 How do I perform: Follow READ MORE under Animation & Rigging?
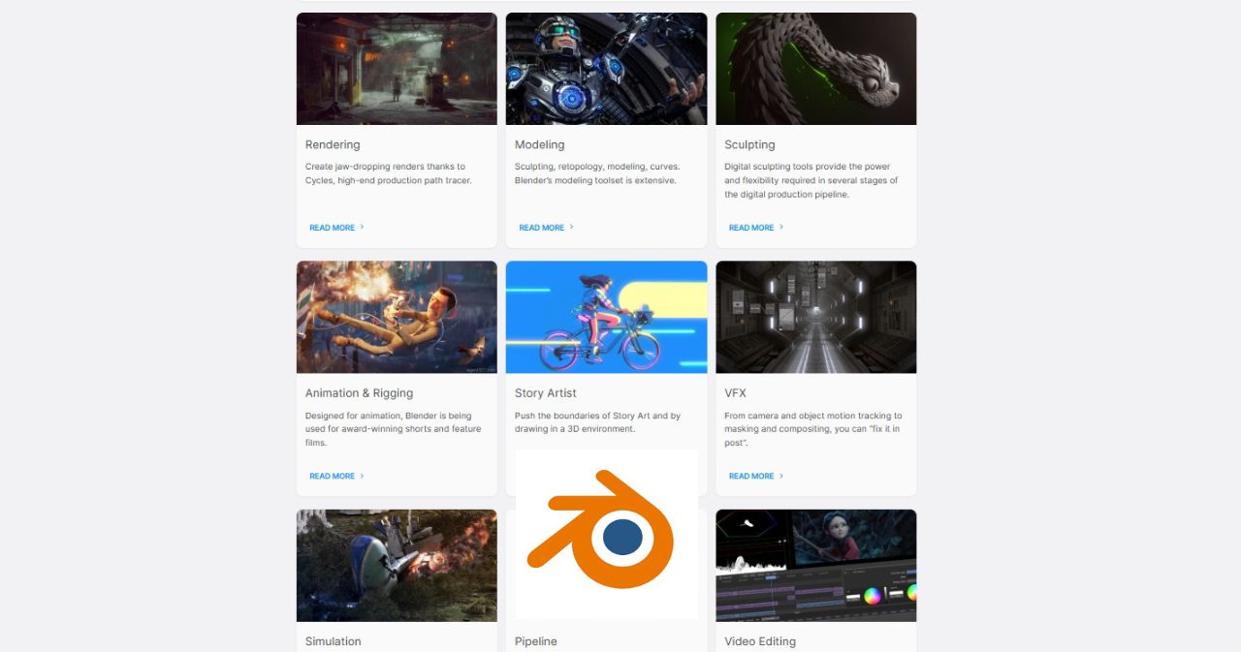pyautogui.click(x=333, y=476)
